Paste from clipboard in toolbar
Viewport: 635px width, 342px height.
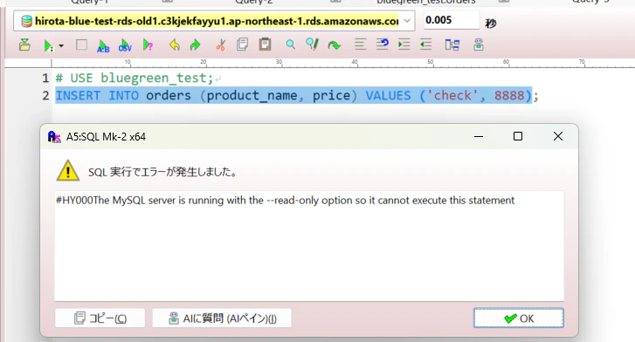click(266, 44)
